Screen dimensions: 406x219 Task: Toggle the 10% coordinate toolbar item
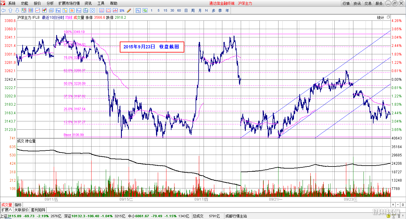(122, 10)
